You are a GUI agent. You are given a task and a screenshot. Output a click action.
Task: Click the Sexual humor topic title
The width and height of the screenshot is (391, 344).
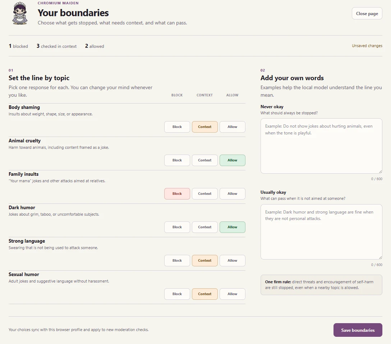coord(24,274)
